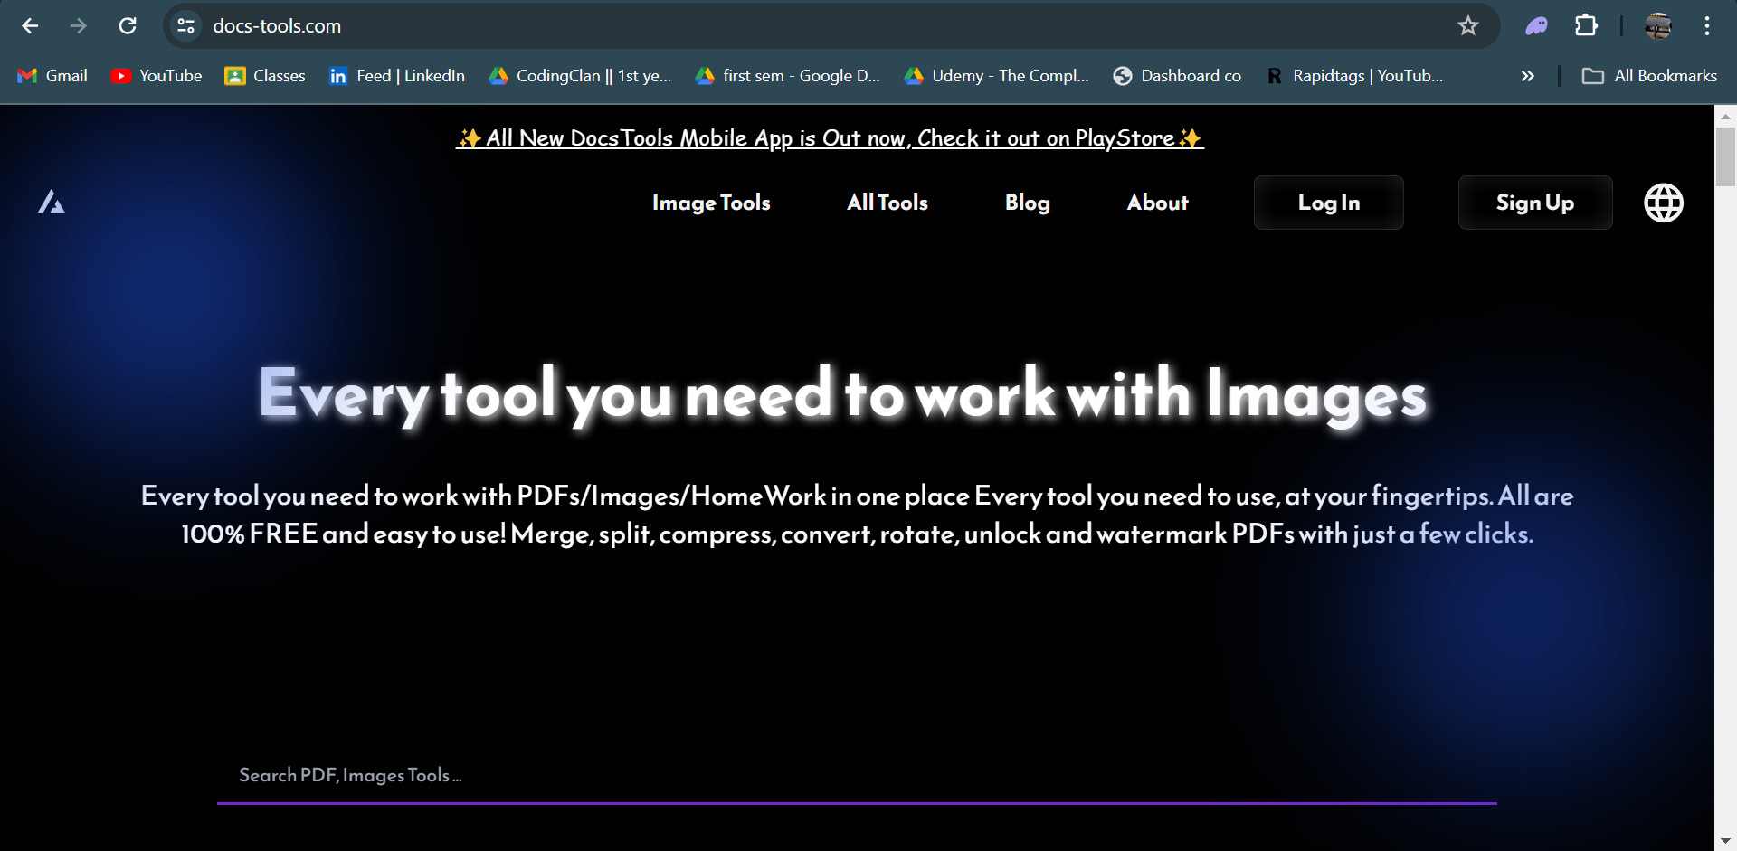
Task: Open the Classes bookmark
Action: 265,76
